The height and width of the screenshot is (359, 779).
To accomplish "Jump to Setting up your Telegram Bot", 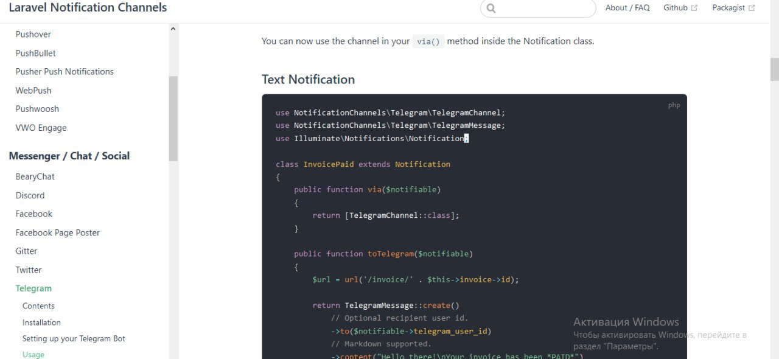I will [x=74, y=338].
